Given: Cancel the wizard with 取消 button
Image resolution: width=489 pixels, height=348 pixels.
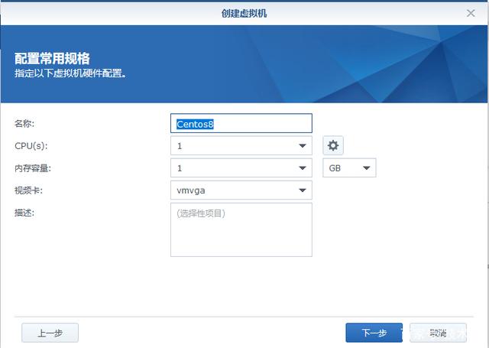Looking at the screenshot, I should click(438, 333).
